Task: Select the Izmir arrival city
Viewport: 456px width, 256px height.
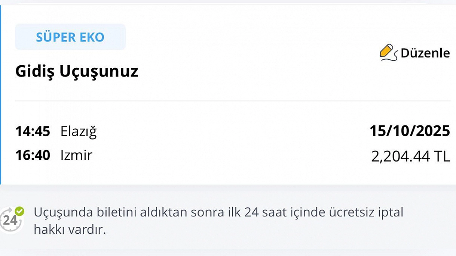Action: point(76,155)
